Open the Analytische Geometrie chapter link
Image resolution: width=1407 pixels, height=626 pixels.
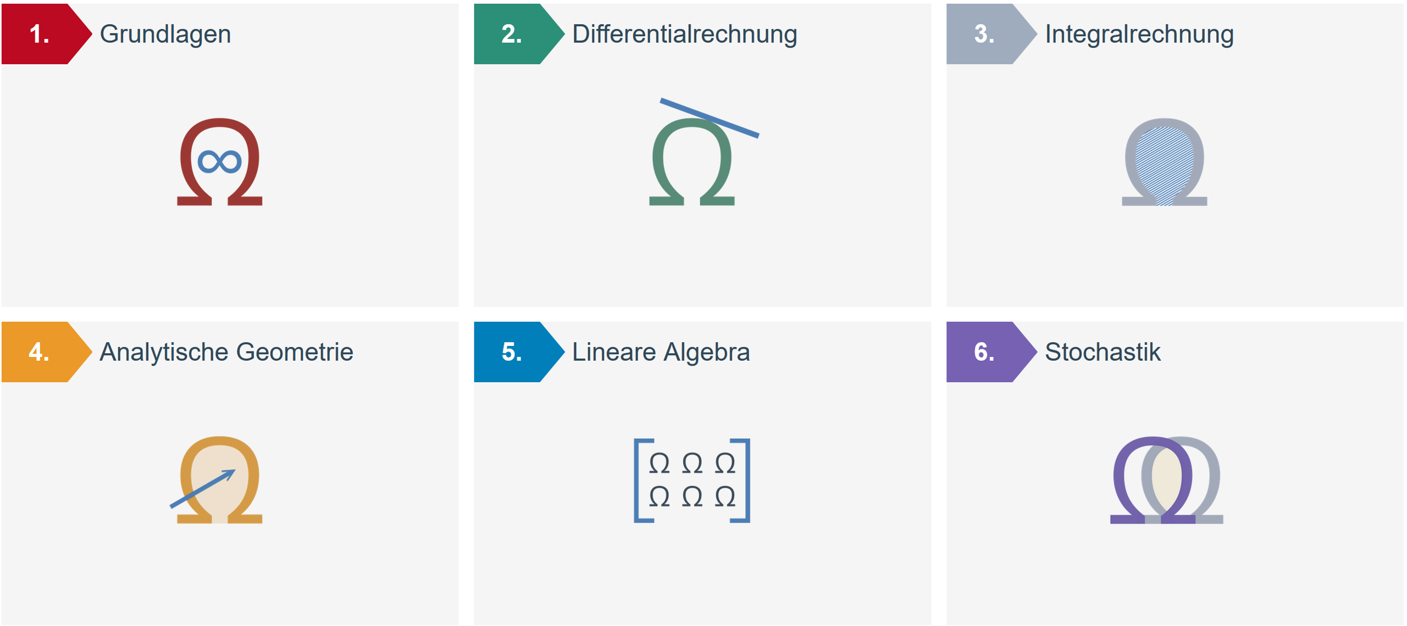226,352
